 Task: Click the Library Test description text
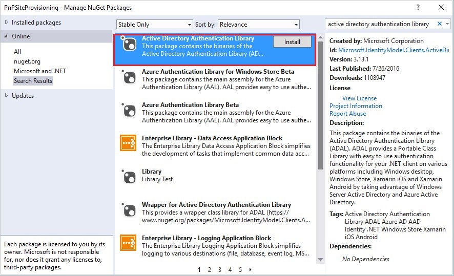[157, 179]
